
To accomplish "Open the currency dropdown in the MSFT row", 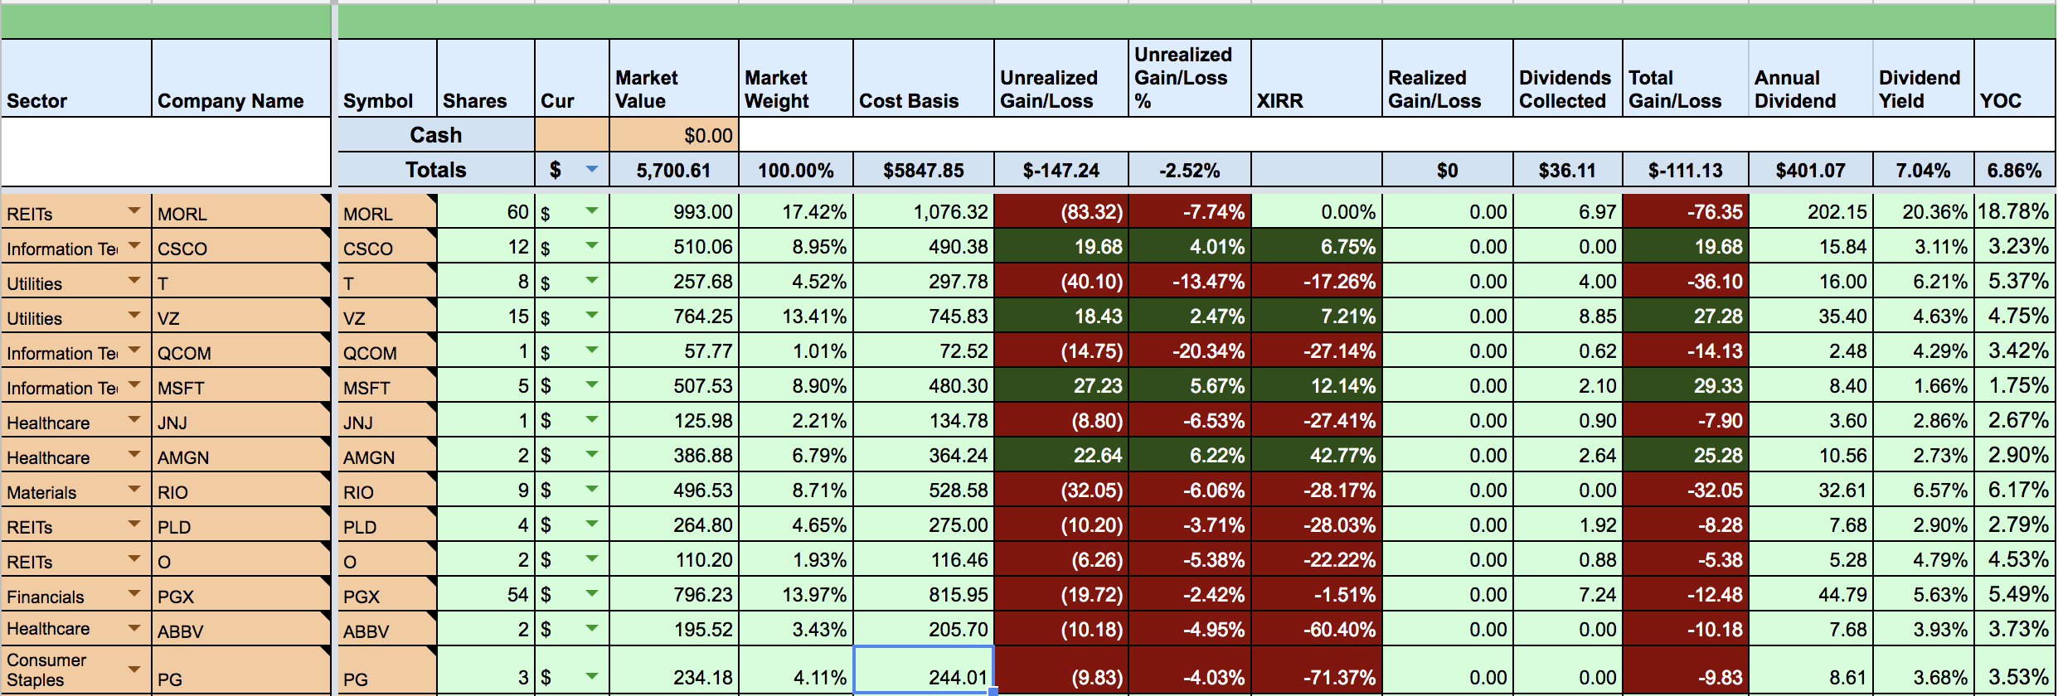I will 591,385.
